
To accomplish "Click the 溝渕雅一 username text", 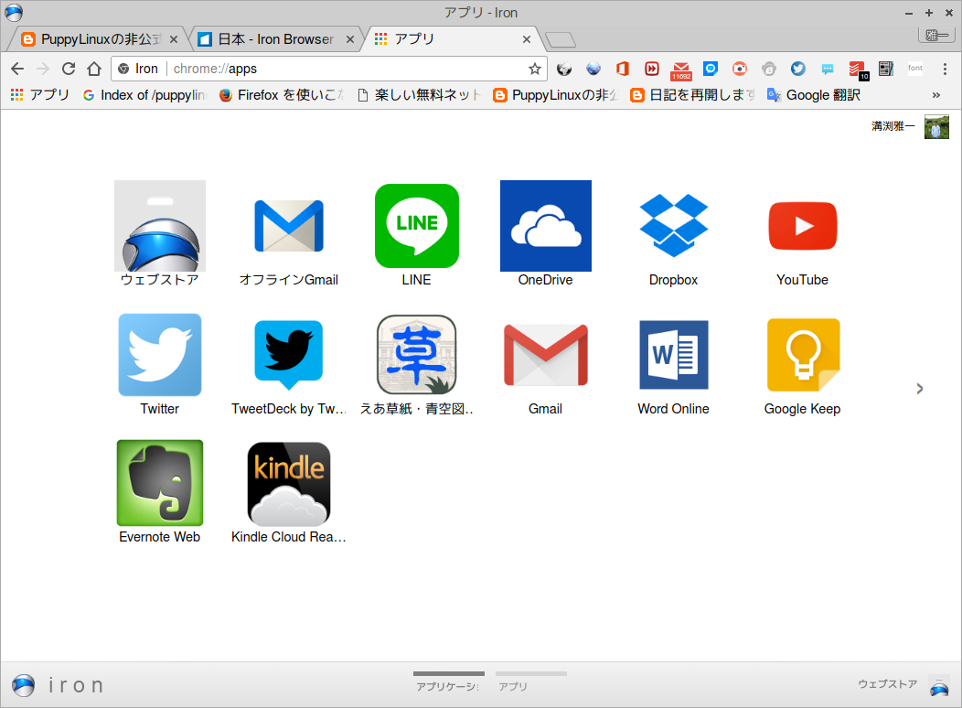I will coord(893,126).
